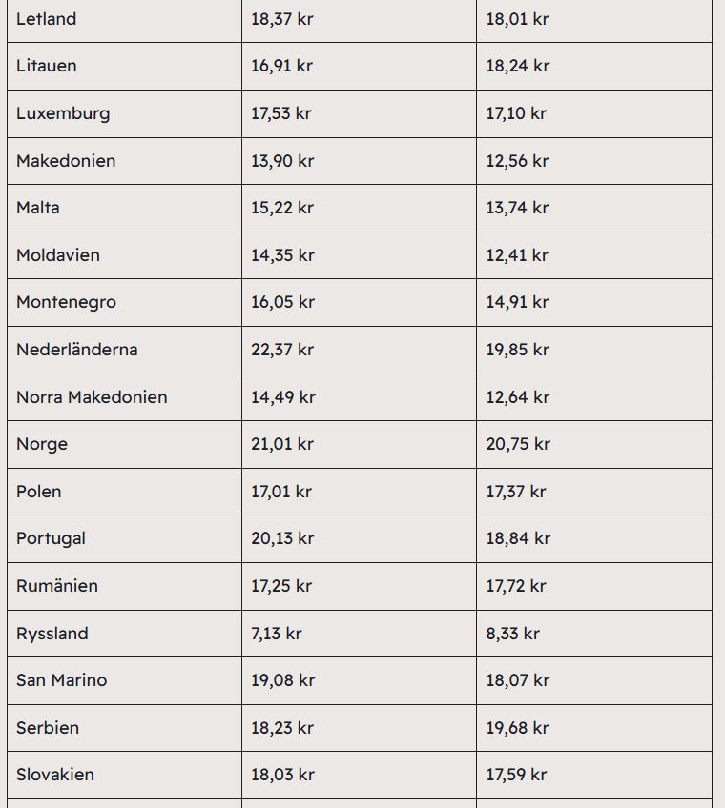The width and height of the screenshot is (725, 808).
Task: Select the 20,75 kr price value
Action: (518, 444)
